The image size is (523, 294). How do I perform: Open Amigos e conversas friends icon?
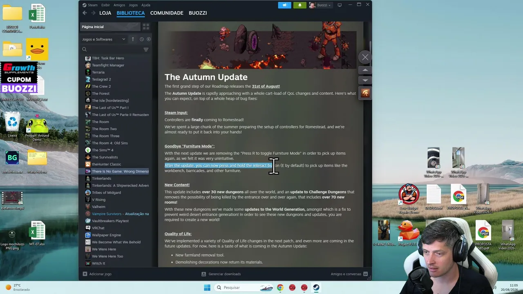tap(366, 274)
